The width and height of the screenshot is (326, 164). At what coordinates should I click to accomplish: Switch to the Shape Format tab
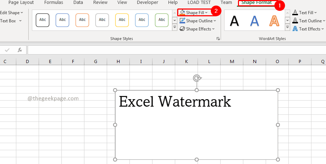pyautogui.click(x=256, y=2)
